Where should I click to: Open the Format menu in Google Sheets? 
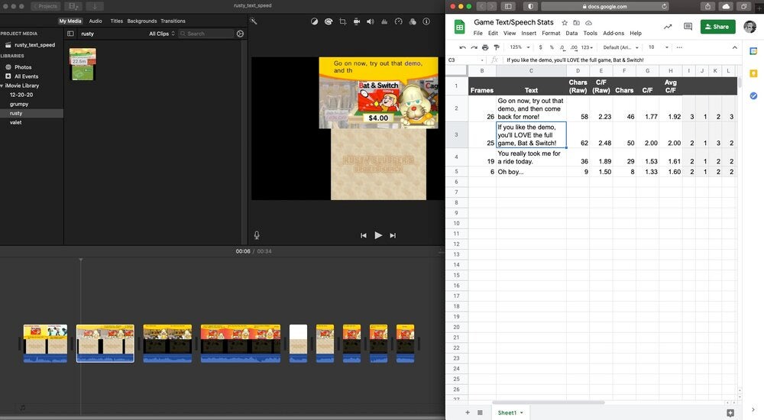tap(551, 33)
